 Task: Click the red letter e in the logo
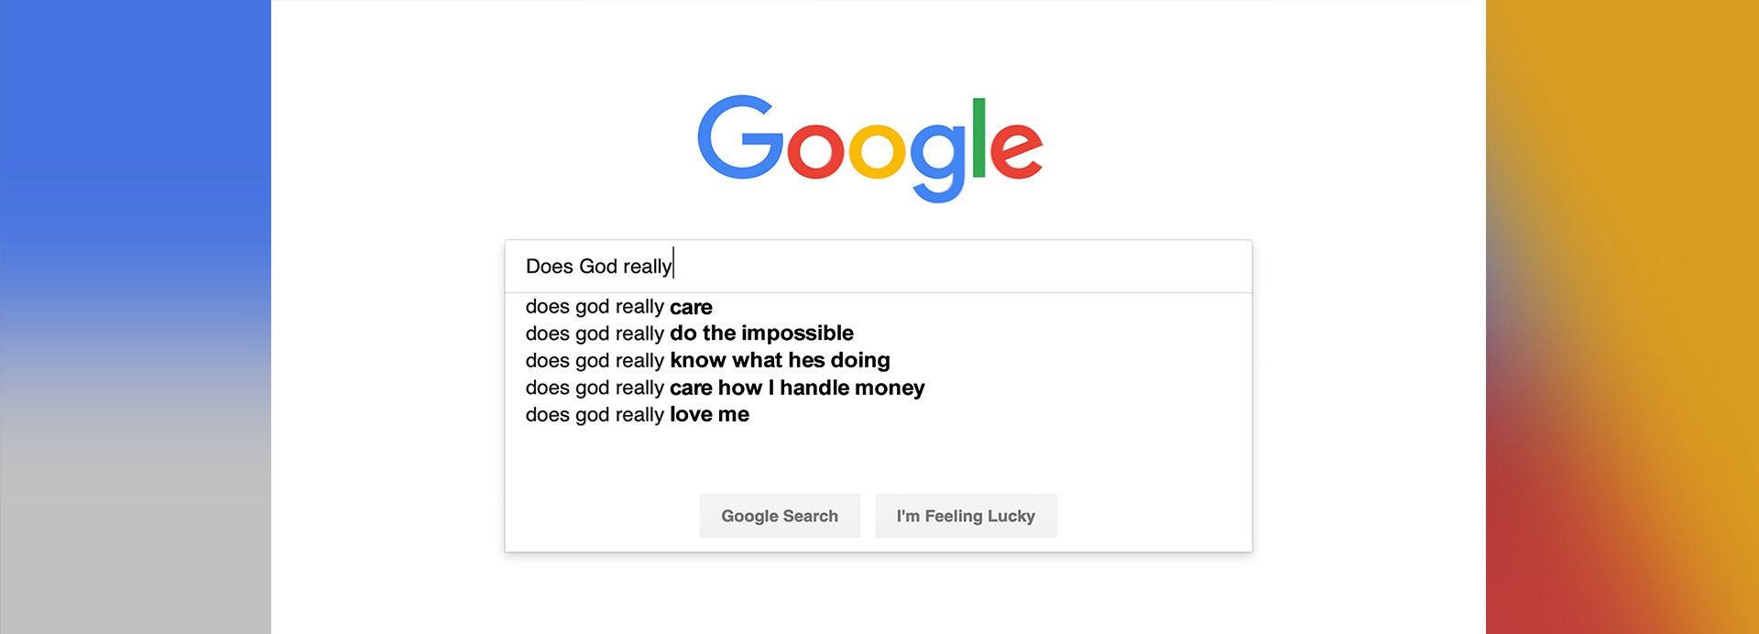pyautogui.click(x=1015, y=149)
